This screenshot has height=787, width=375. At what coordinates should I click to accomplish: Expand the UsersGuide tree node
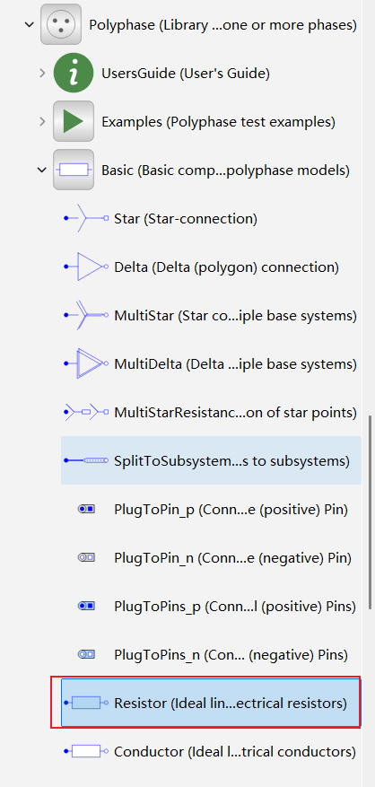pyautogui.click(x=42, y=74)
